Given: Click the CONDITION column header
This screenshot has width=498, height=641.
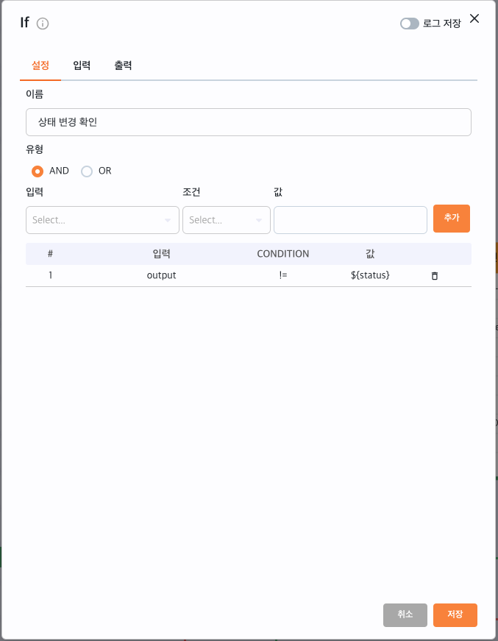Looking at the screenshot, I should [283, 254].
